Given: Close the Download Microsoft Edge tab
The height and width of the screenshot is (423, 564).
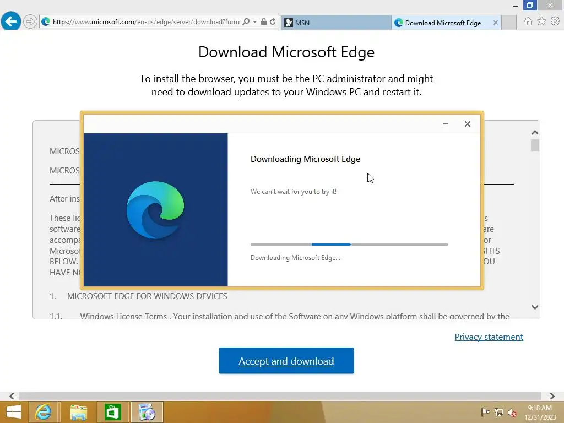Looking at the screenshot, I should point(495,23).
